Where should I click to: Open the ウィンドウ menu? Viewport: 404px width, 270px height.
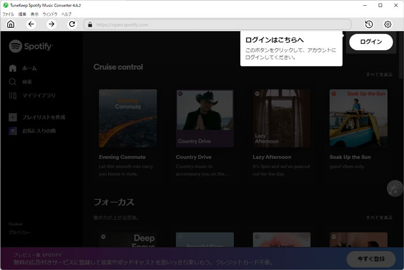[50, 14]
